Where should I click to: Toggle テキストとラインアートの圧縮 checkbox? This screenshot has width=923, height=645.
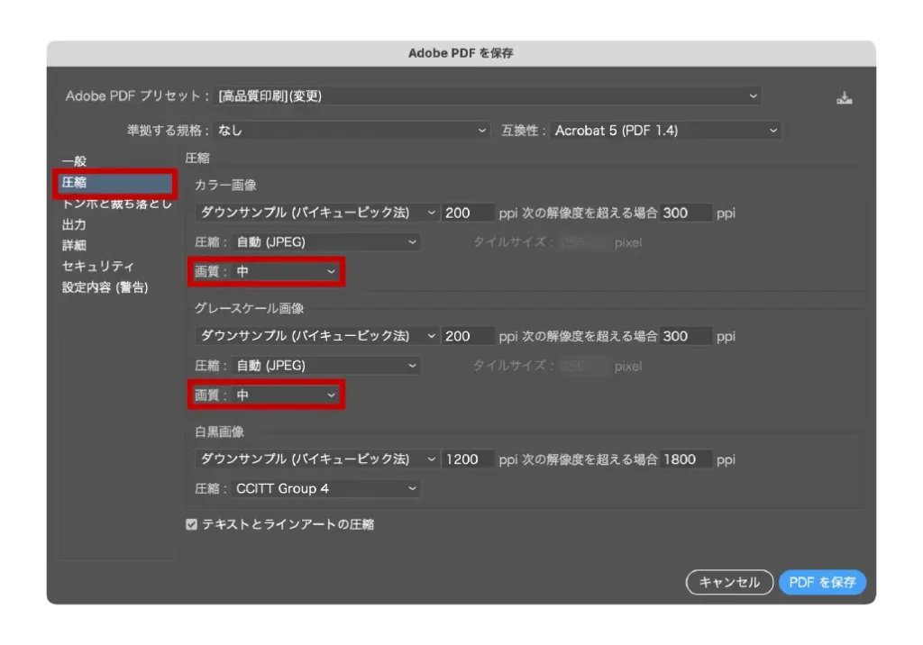coord(191,524)
